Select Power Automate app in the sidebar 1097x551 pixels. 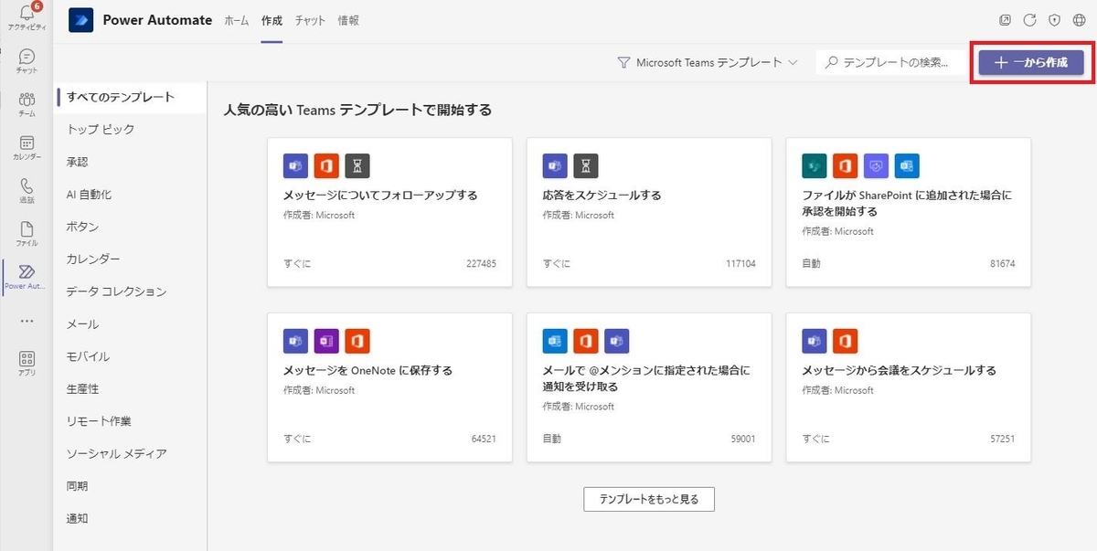(x=27, y=277)
